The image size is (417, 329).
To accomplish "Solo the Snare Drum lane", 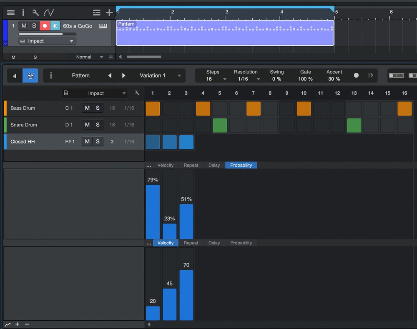I will [x=98, y=125].
